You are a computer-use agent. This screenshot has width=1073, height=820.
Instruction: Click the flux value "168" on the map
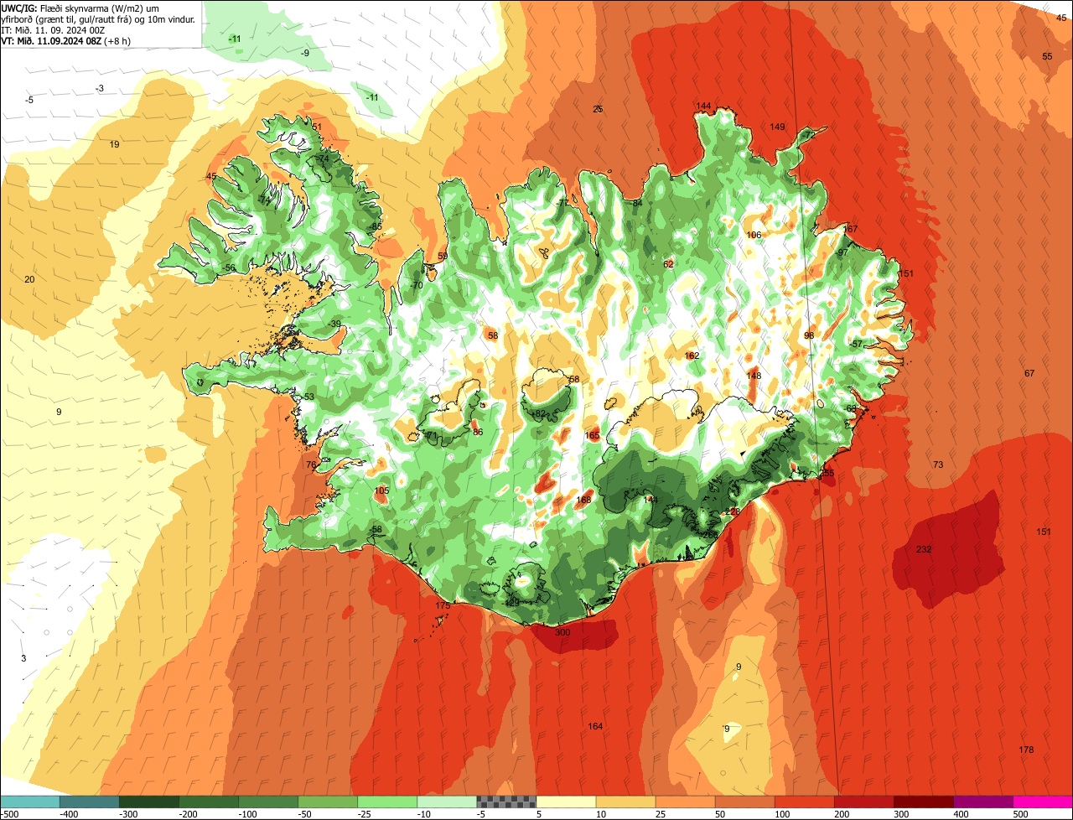(583, 500)
